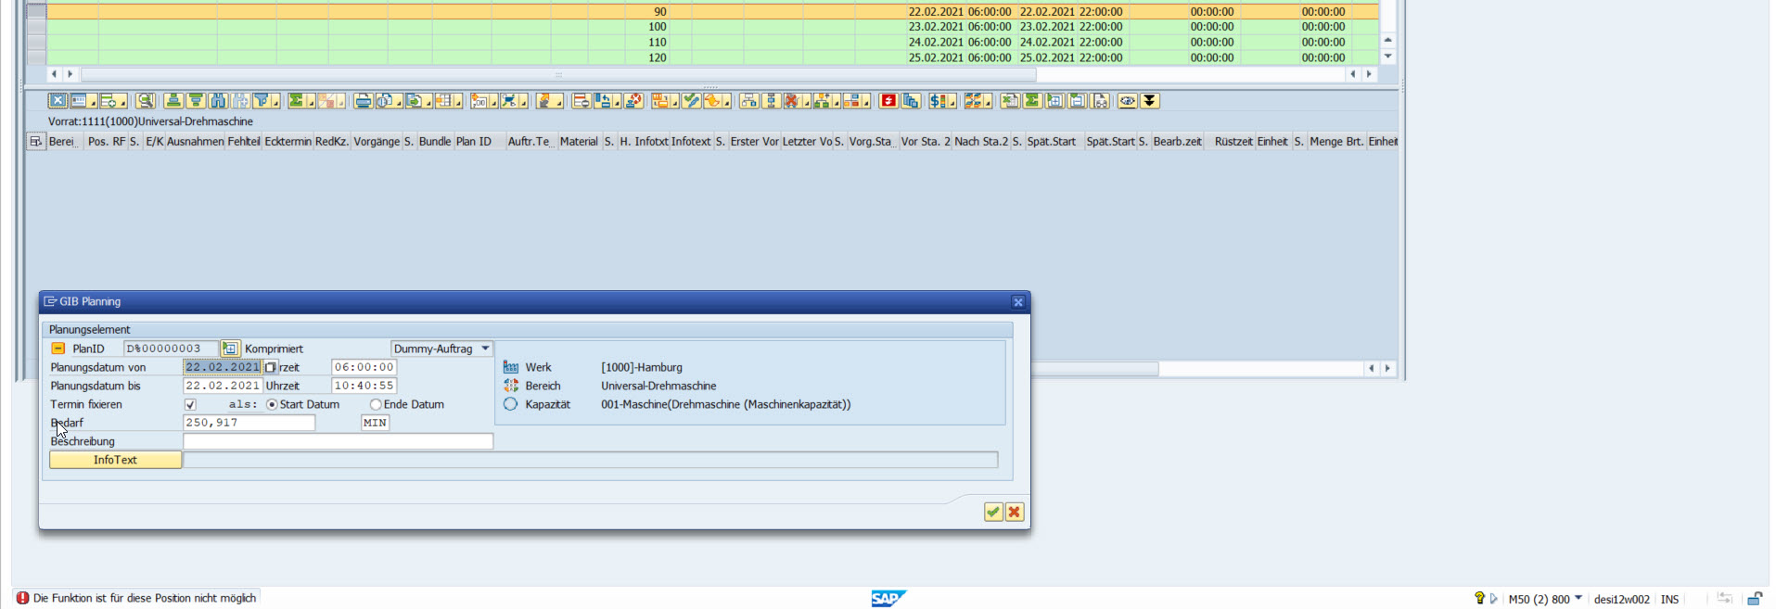1776x609 pixels.
Task: Click the Material column header
Action: pos(579,142)
